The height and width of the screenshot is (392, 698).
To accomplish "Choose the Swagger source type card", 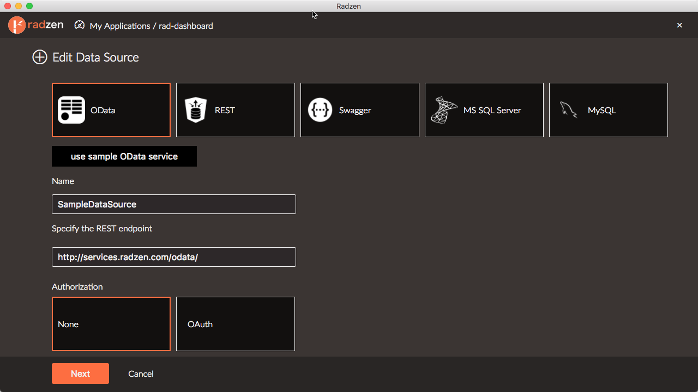I will coord(360,110).
